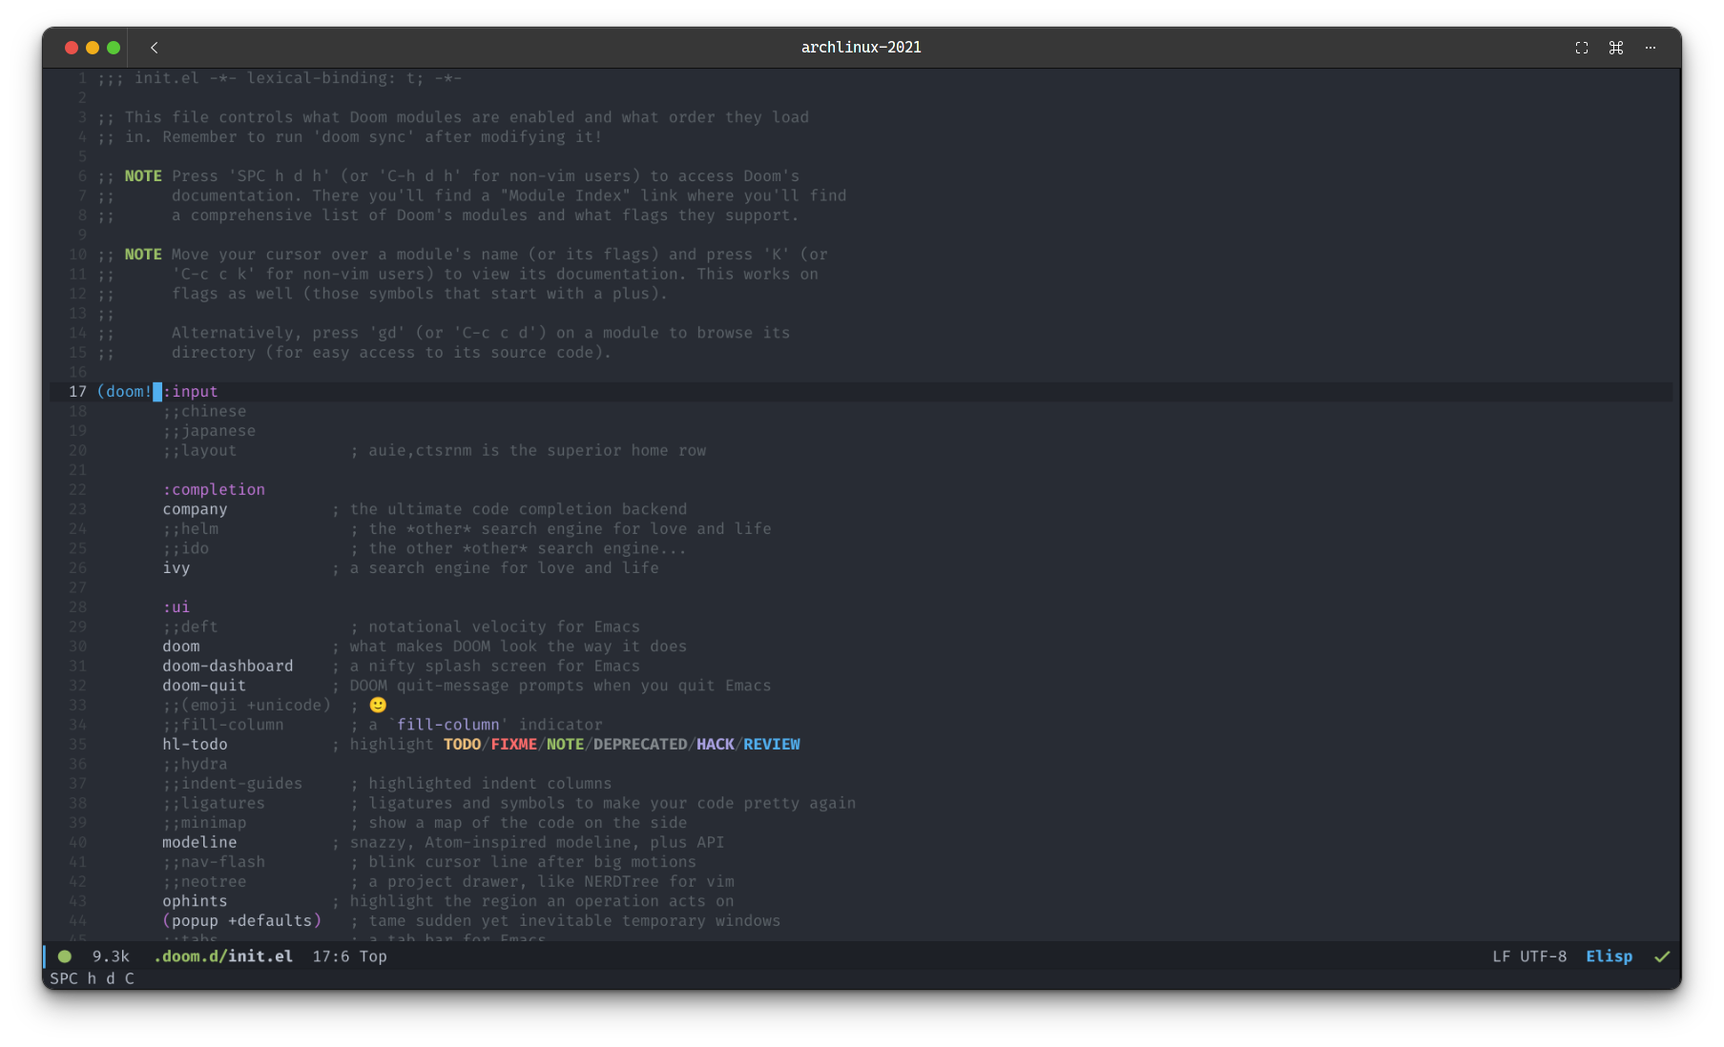Click the green zoom traffic light button
Screen dimensions: 1724x1047
(113, 47)
